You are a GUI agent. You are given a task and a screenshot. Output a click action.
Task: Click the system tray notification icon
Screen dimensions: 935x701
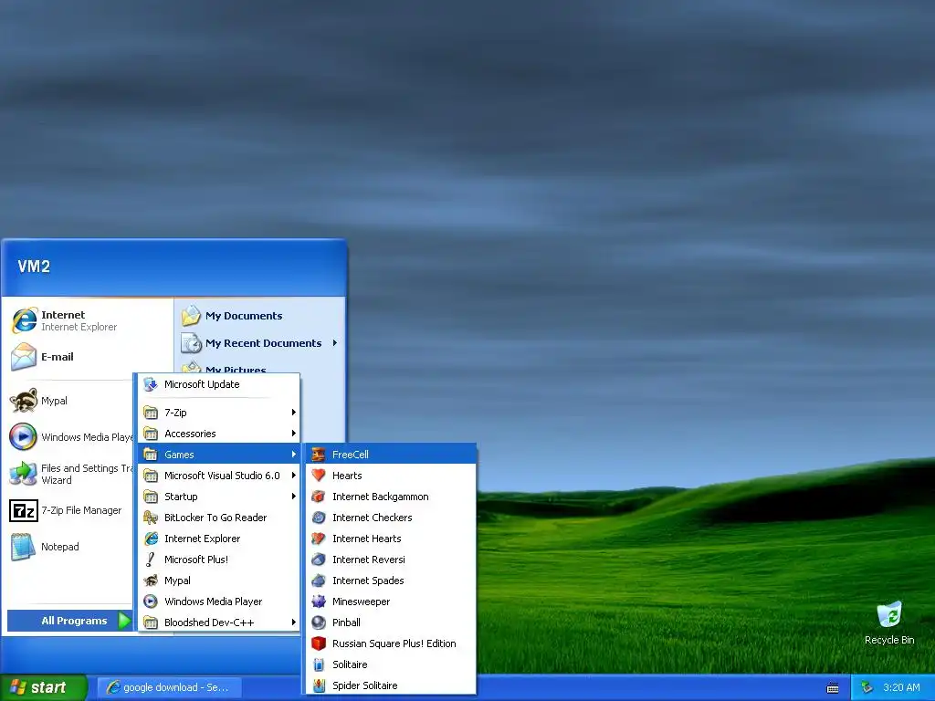(867, 687)
